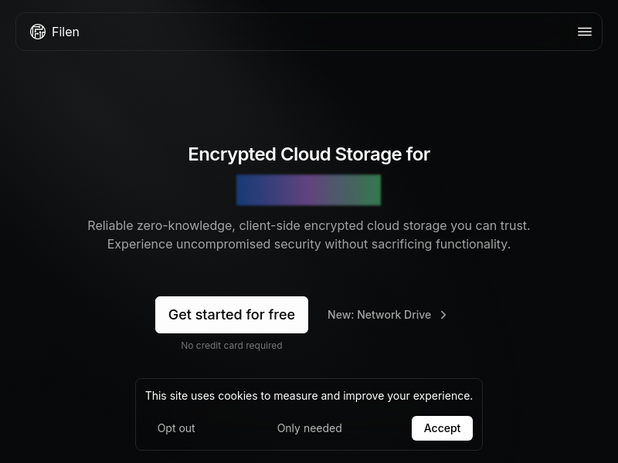The height and width of the screenshot is (463, 618).
Task: Click the Filen logo icon
Action: 38,32
